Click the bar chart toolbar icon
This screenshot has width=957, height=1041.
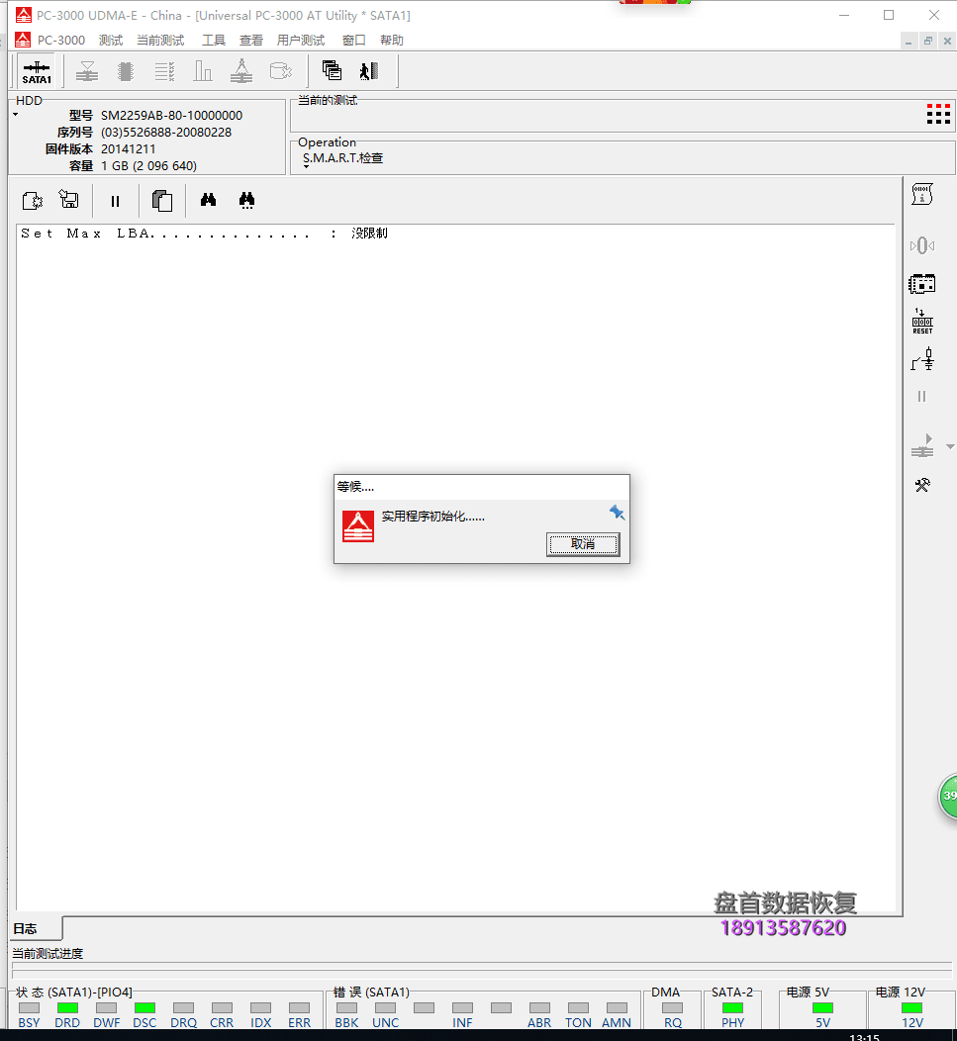[x=203, y=71]
